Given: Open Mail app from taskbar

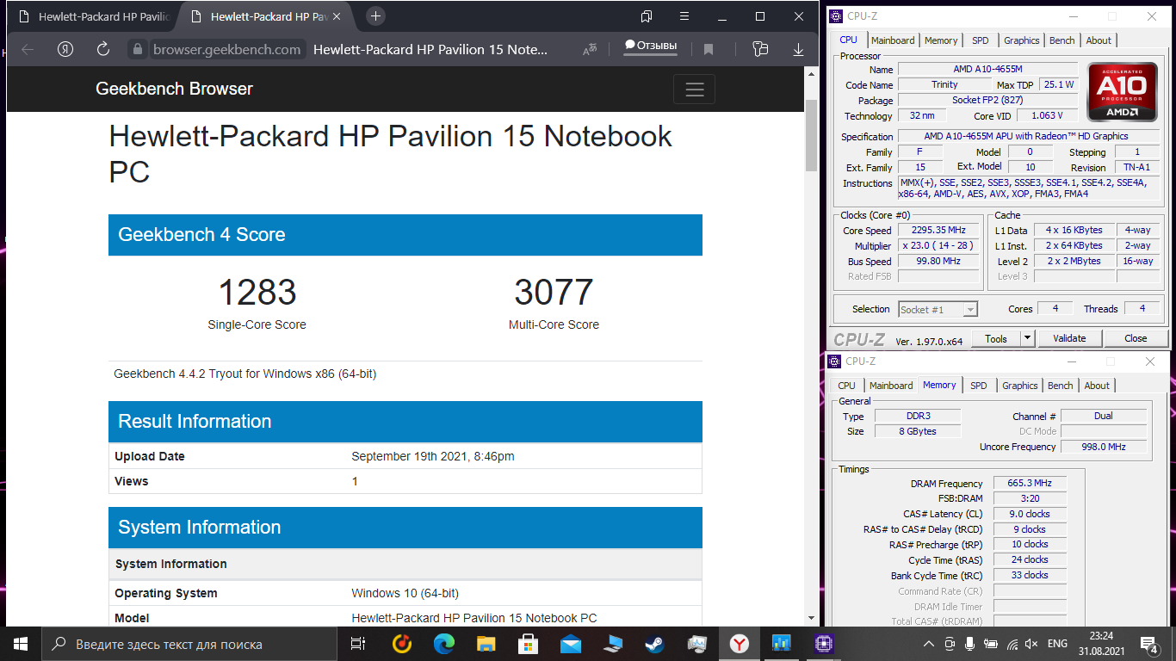Looking at the screenshot, I should pos(571,643).
